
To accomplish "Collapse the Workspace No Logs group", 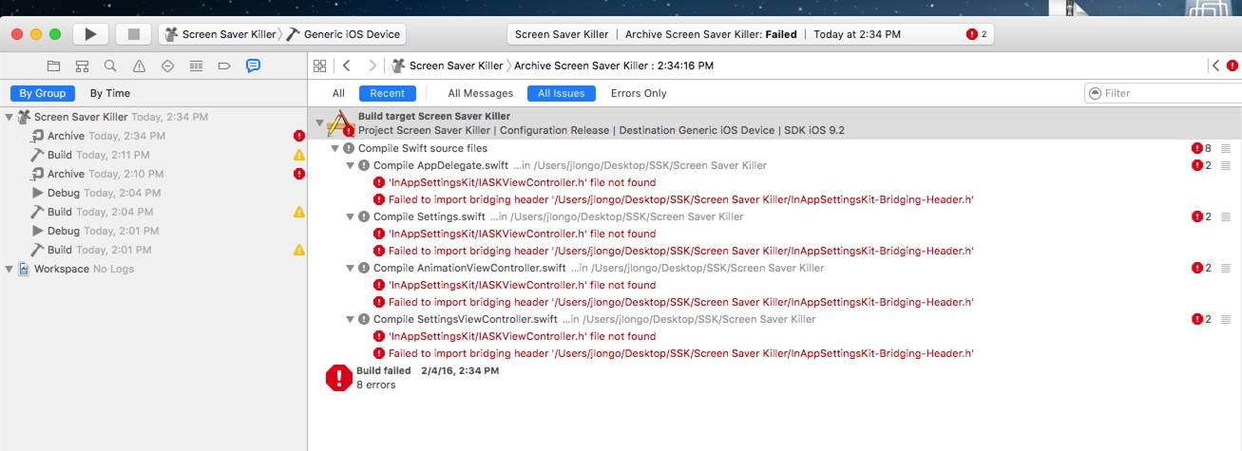I will (x=10, y=269).
